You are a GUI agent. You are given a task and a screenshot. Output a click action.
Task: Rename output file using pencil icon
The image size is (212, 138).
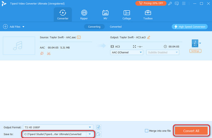pyautogui.click(x=149, y=37)
